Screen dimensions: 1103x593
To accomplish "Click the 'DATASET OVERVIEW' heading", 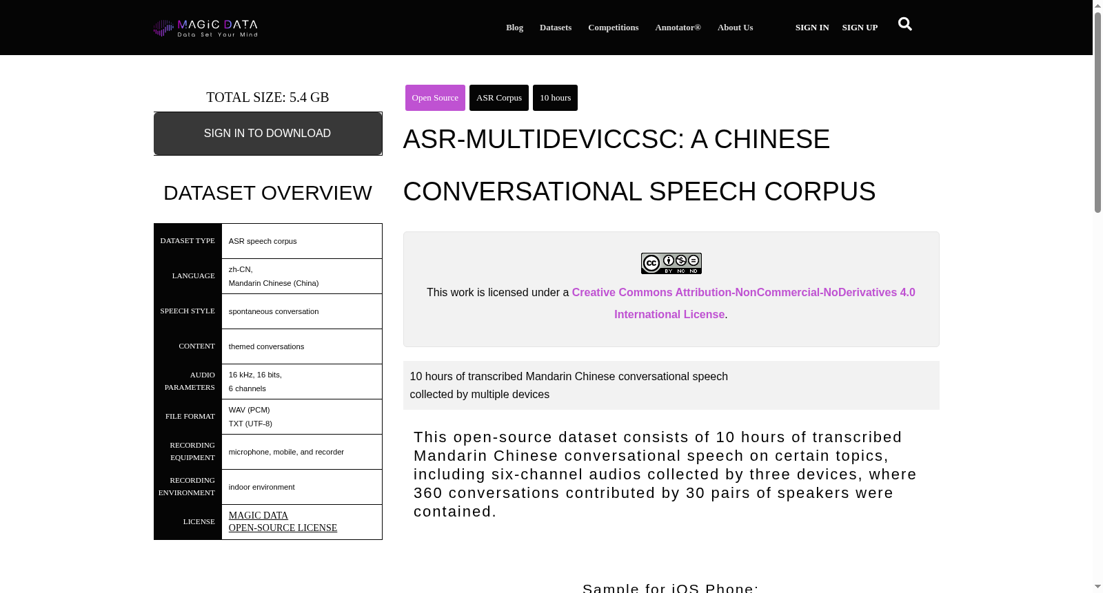I will click(x=267, y=193).
